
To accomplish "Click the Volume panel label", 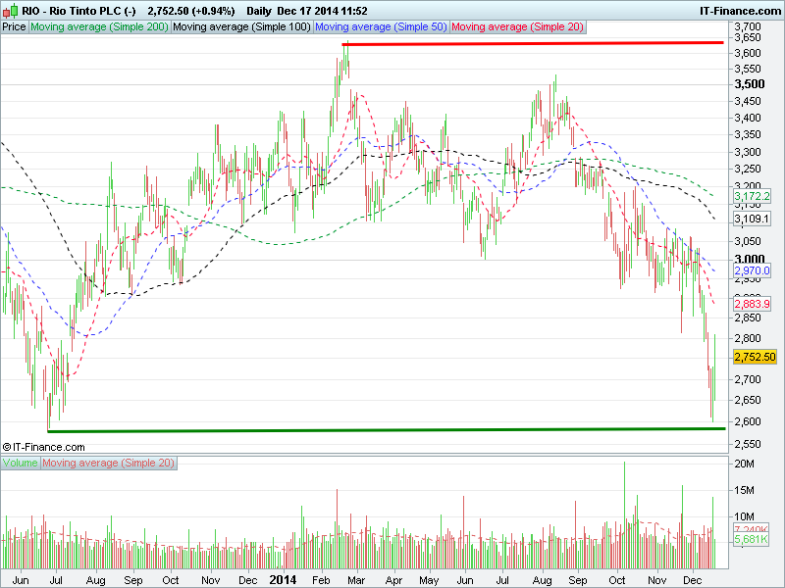I will point(21,462).
